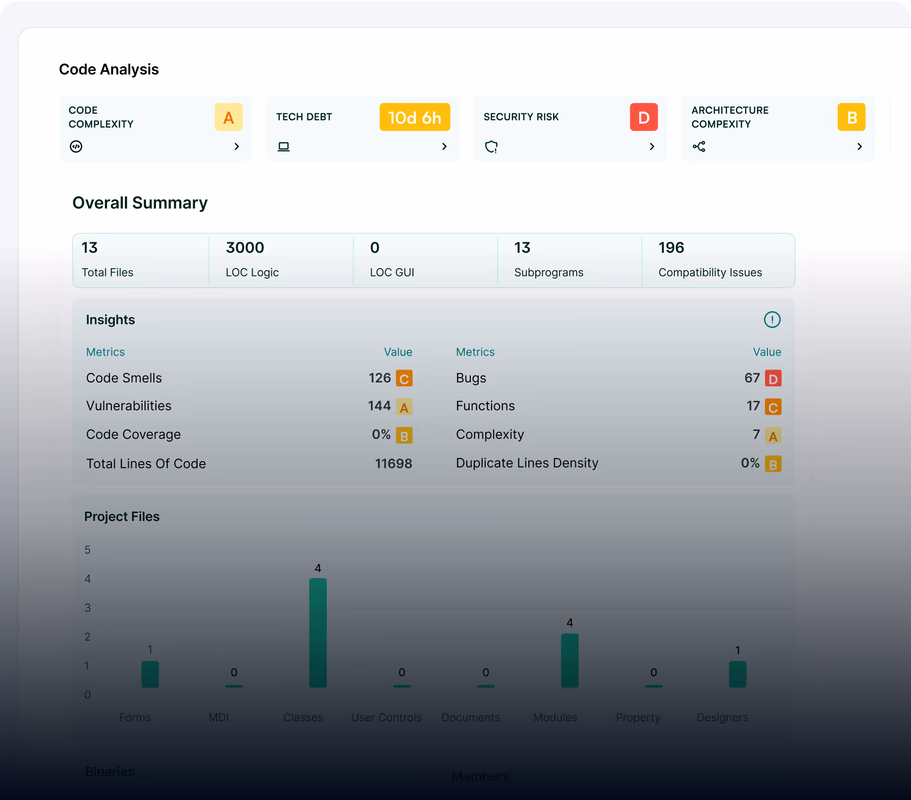The image size is (911, 800).
Task: Click the 13 Total Files summary cell
Action: click(141, 260)
